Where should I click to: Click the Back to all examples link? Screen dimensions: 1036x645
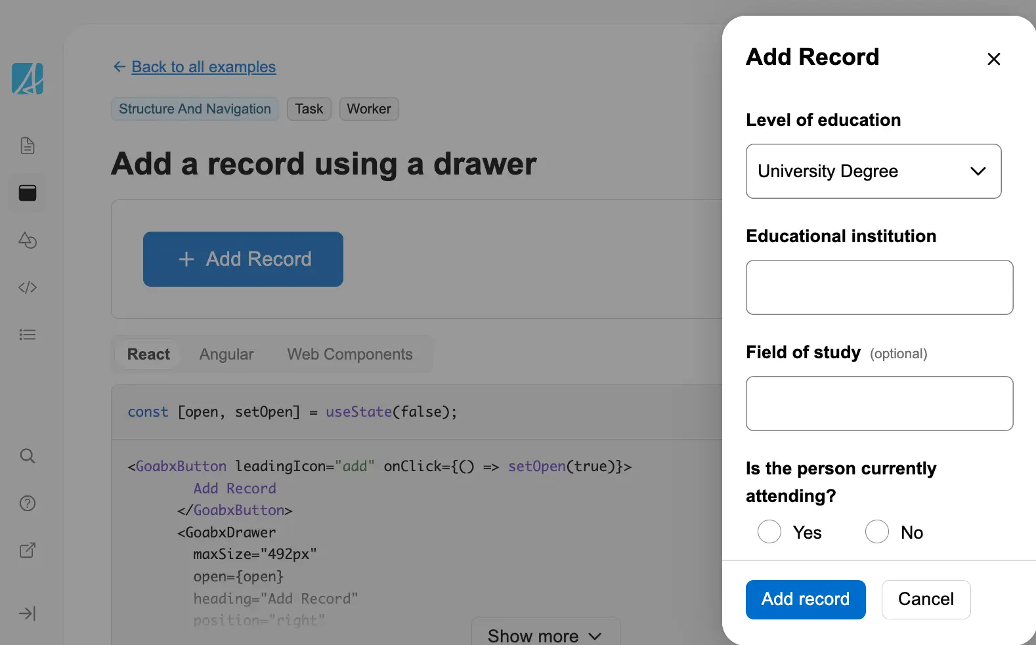click(204, 67)
